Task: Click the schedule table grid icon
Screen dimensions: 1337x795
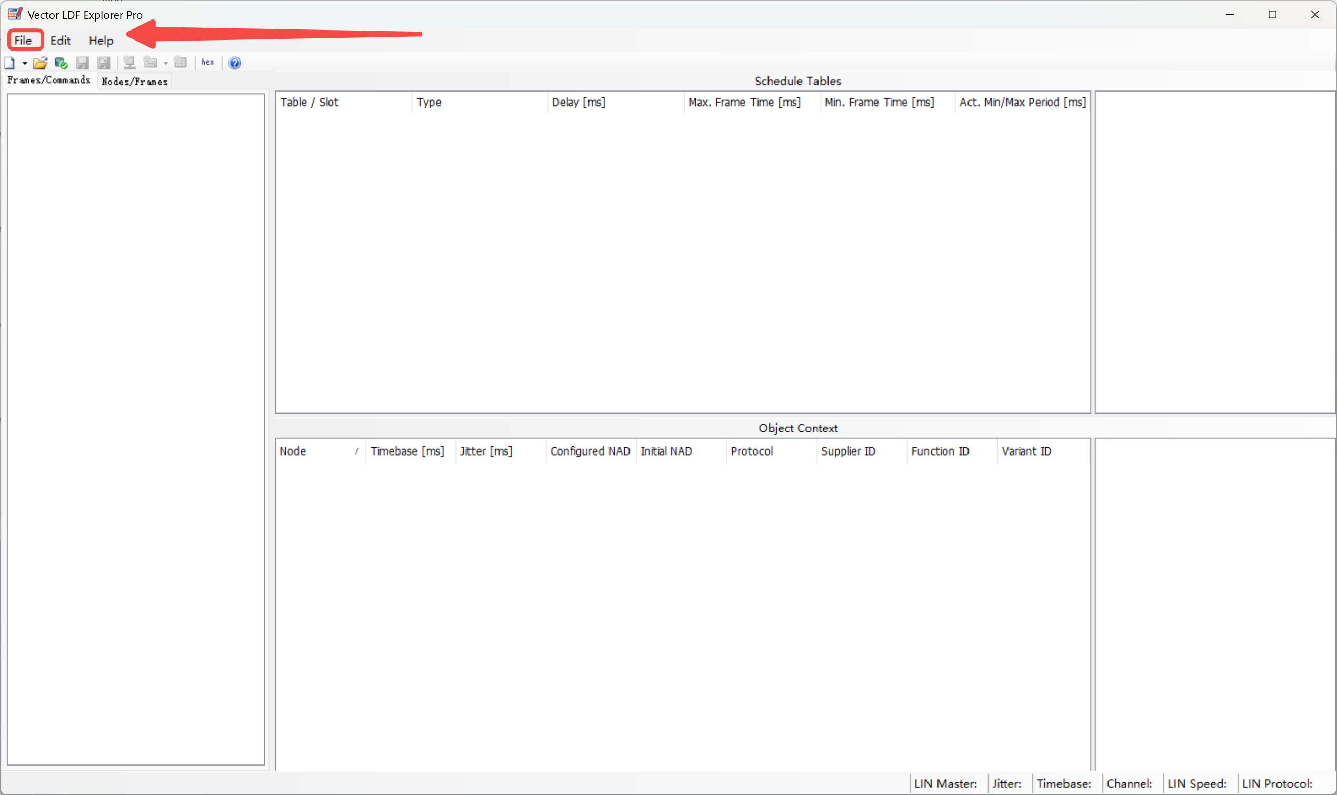Action: pos(181,63)
